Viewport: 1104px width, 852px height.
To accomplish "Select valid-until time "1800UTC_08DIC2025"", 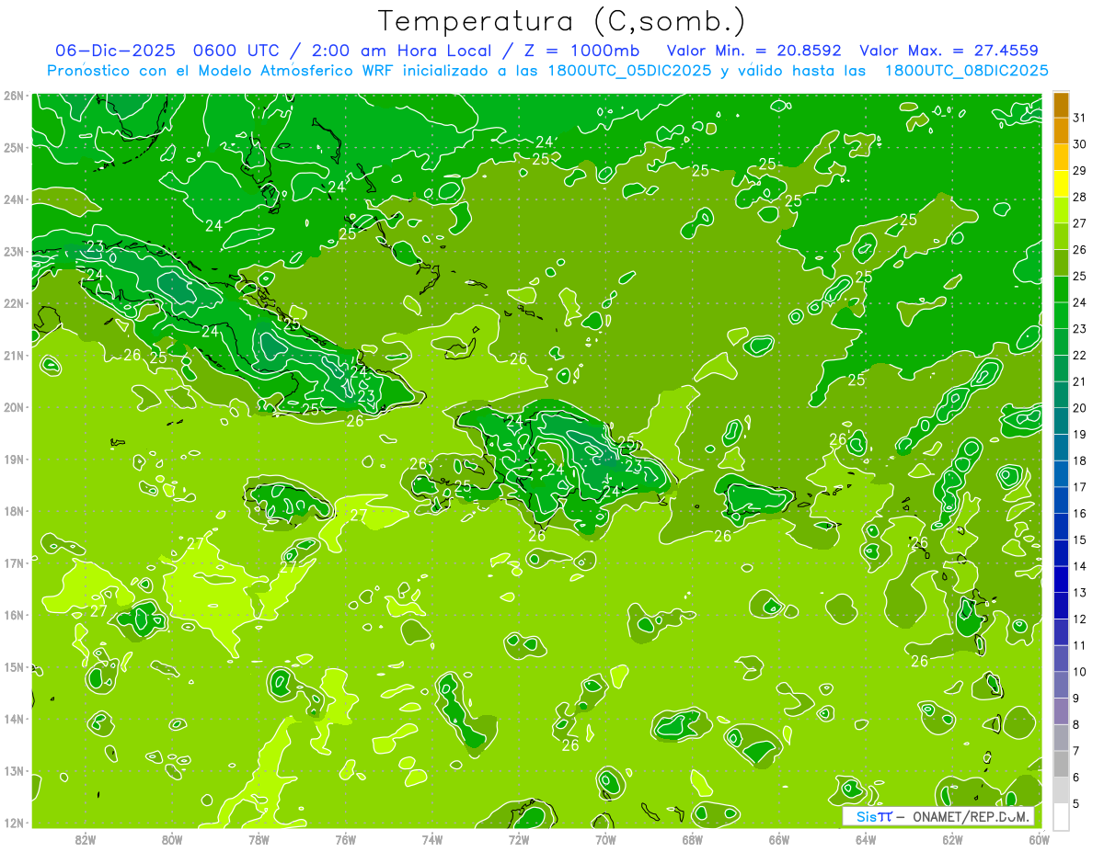I will 966,71.
